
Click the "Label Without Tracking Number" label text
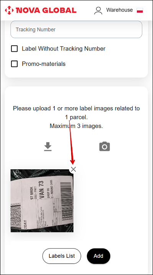(63, 49)
